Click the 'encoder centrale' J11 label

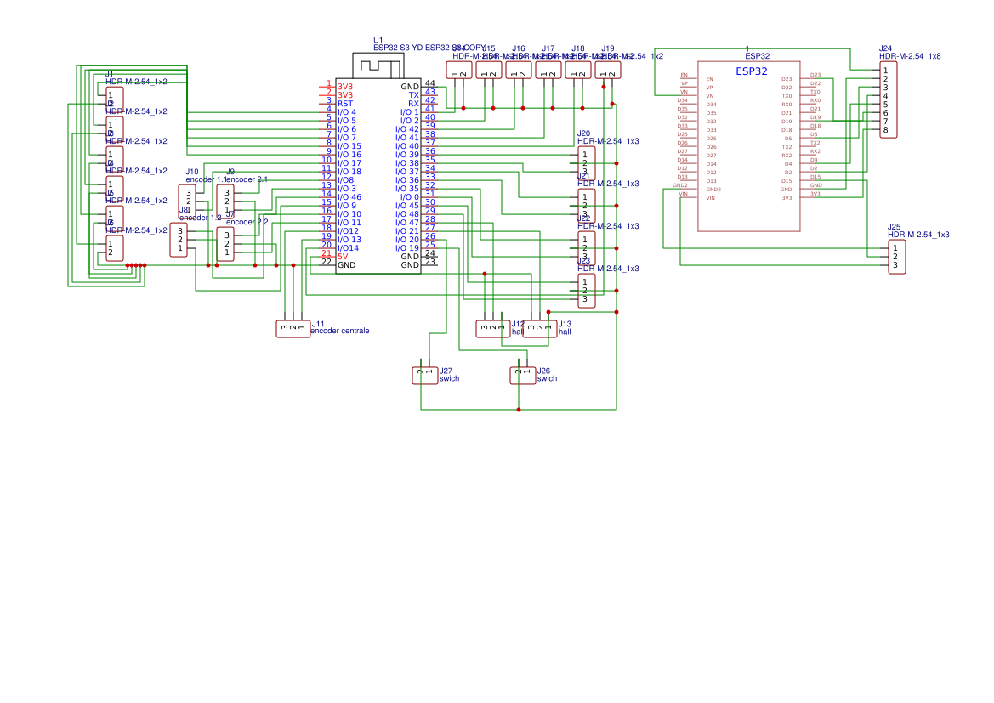pyautogui.click(x=340, y=331)
